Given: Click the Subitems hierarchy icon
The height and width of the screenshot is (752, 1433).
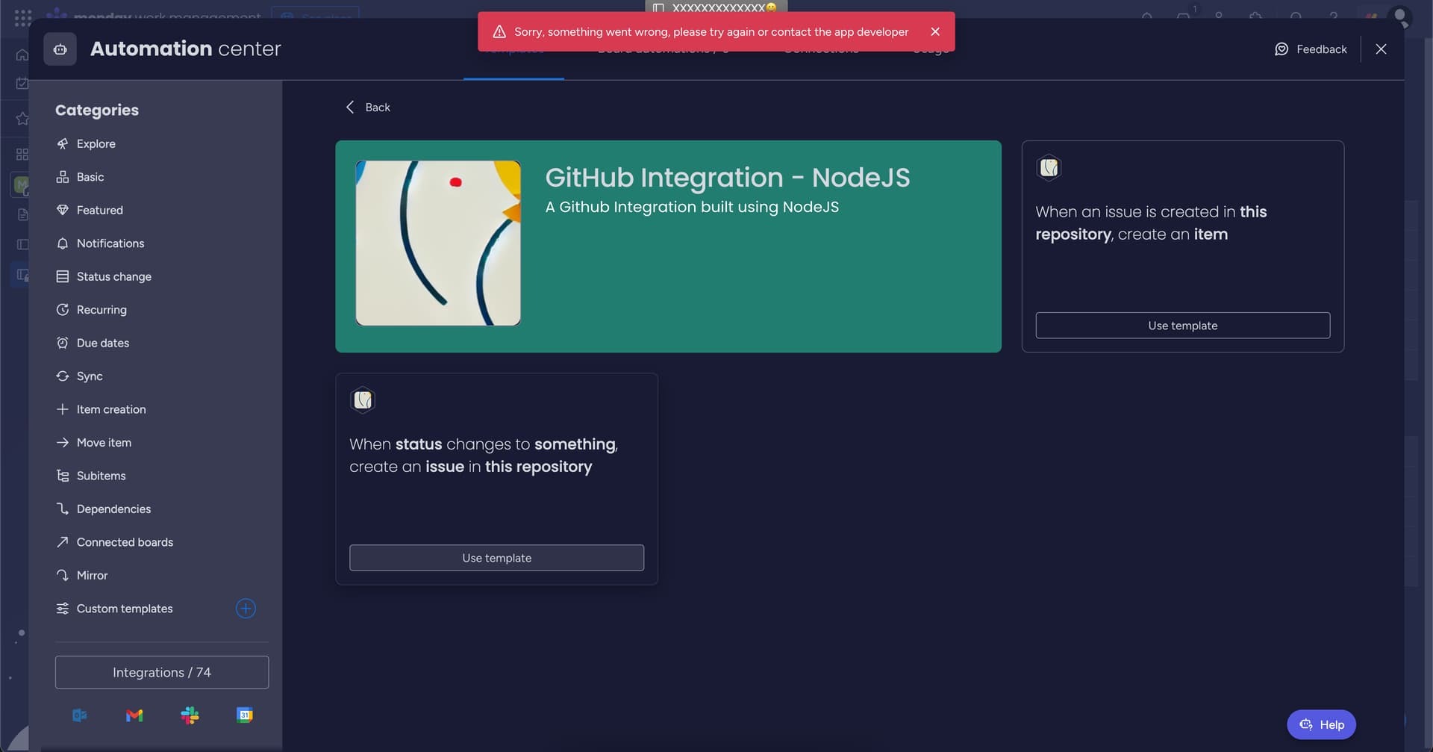Looking at the screenshot, I should (x=63, y=476).
